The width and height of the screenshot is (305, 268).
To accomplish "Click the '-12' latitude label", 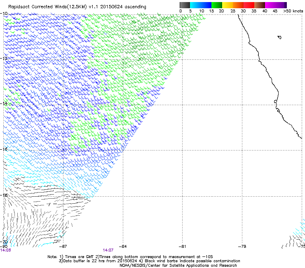I will (x=4, y=58).
